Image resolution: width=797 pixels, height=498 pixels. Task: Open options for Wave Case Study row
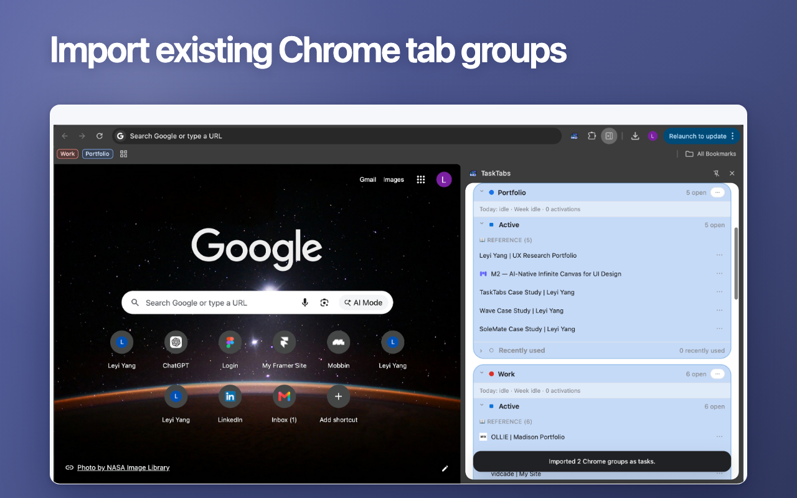pyautogui.click(x=719, y=310)
